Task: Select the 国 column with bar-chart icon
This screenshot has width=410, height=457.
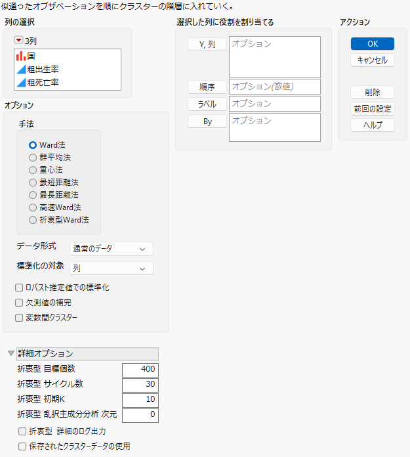Action: 68,56
